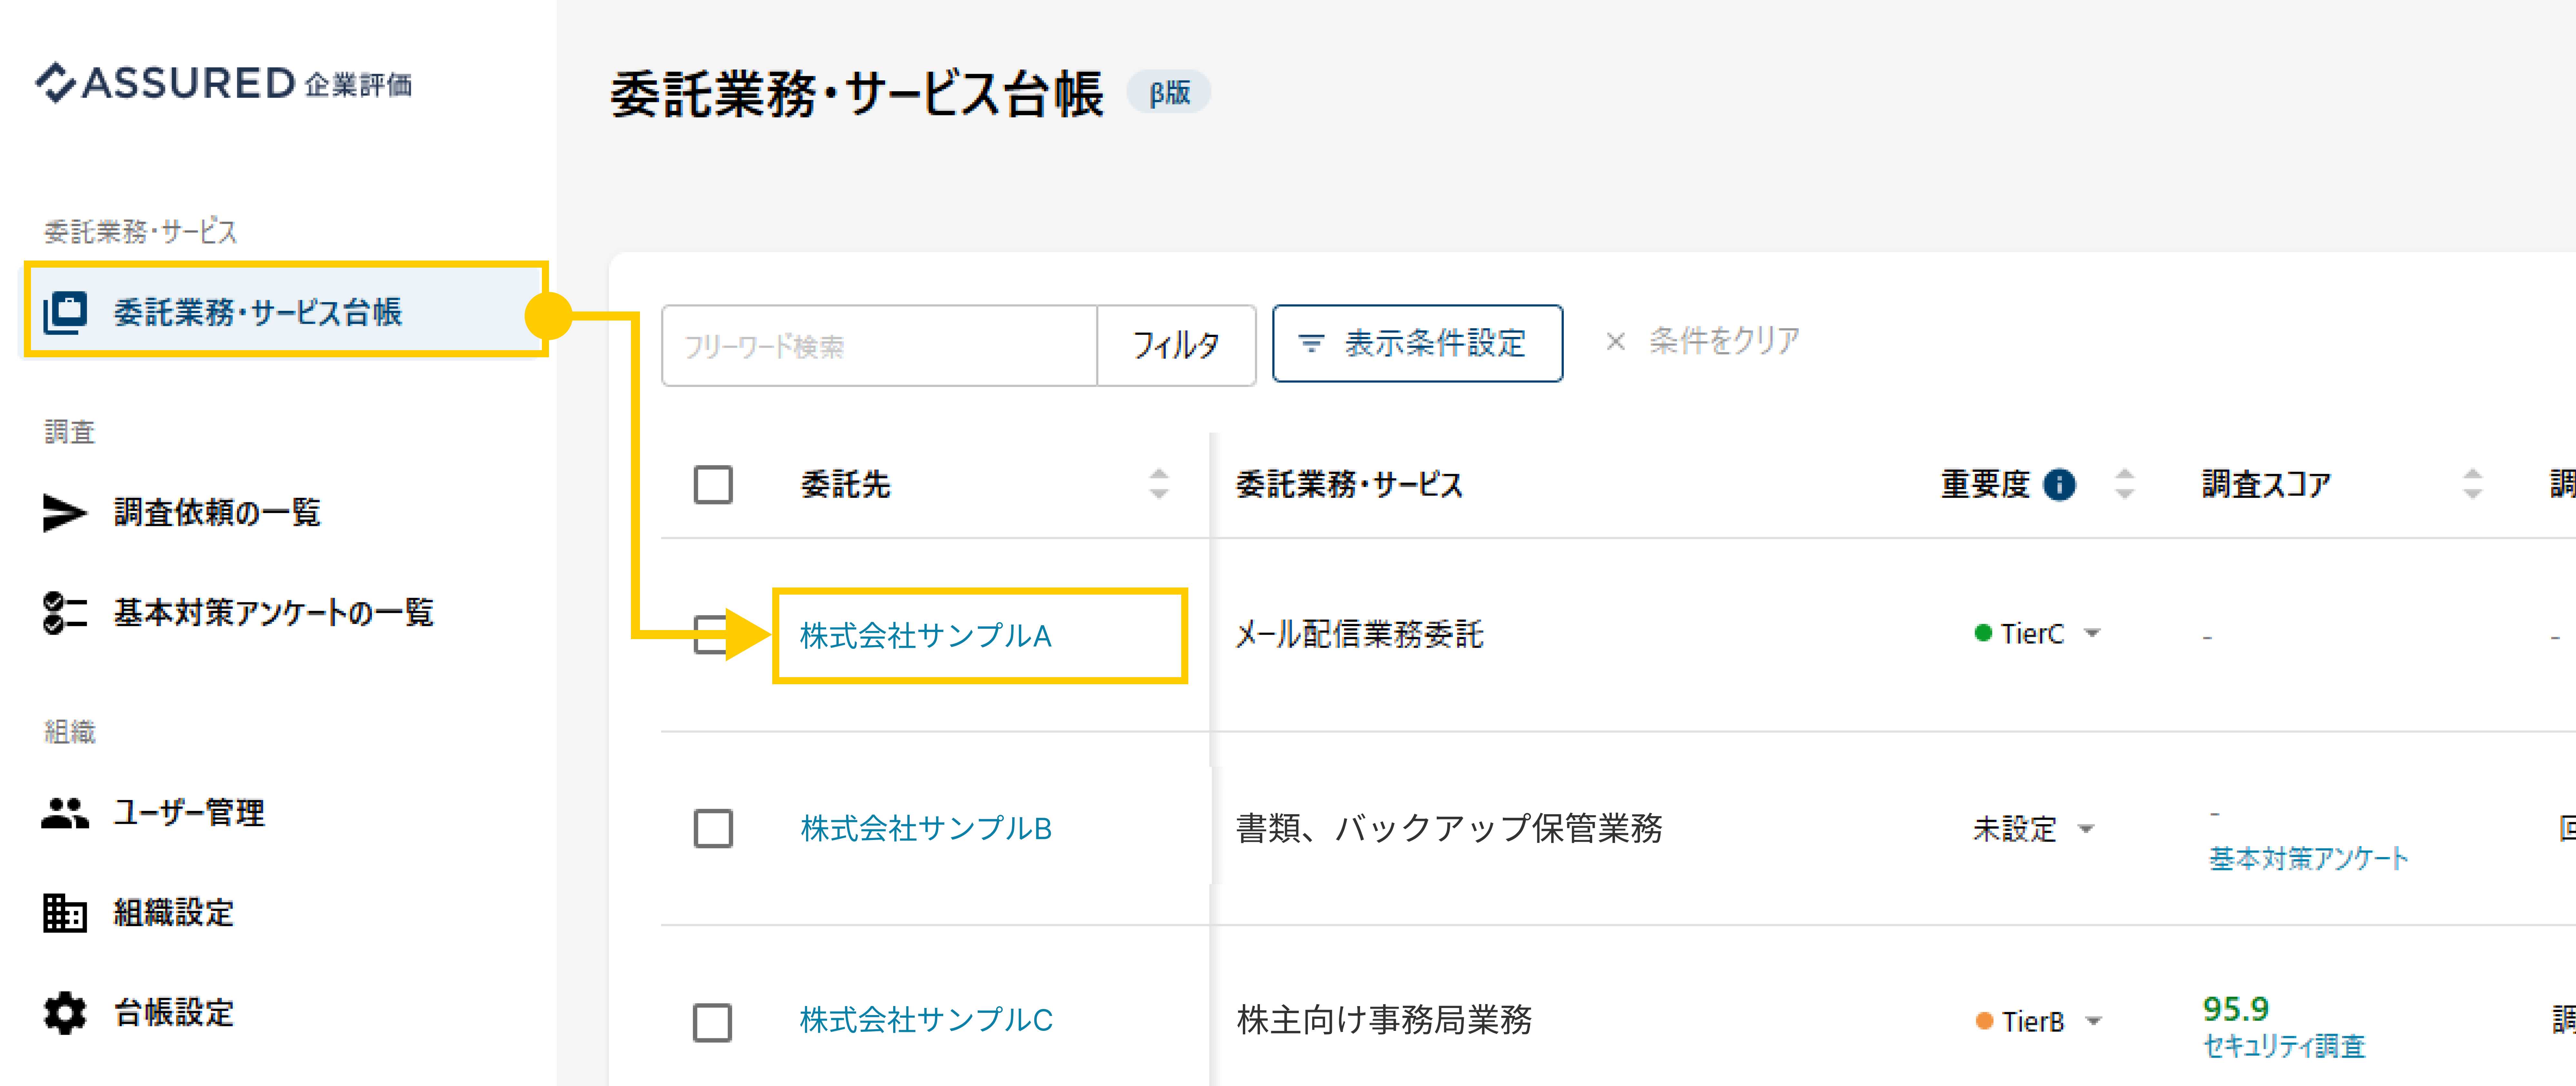
Task: Click the gear icon for 台帳設定
Action: [65, 1012]
